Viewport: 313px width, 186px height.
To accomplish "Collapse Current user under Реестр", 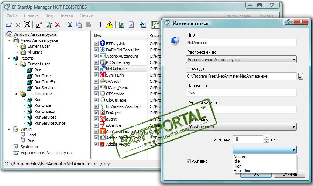I will point(17,64).
